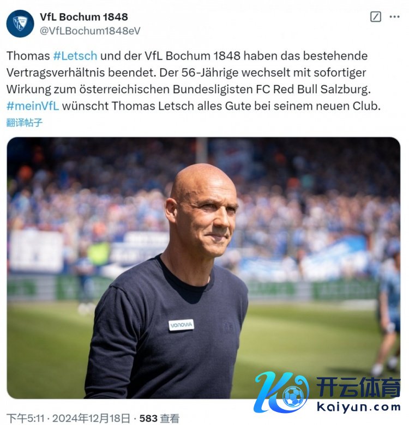Viewport: 409px width, 425px height.
Task: Click the blurred player at photo's right edge
Action: pos(388,314)
